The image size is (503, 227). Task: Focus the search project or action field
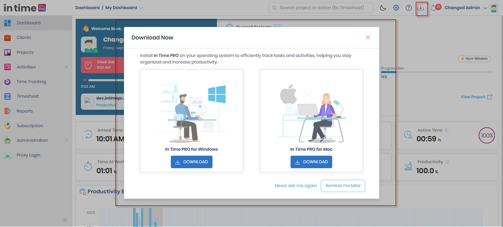pyautogui.click(x=321, y=8)
